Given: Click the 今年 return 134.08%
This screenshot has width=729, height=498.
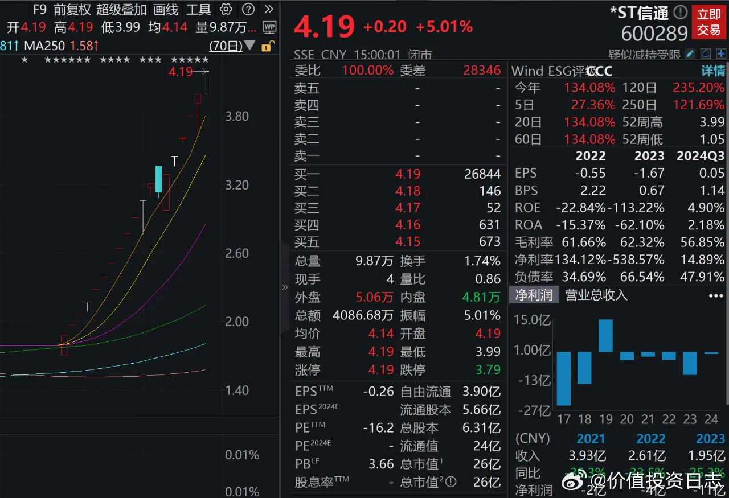Looking at the screenshot, I should point(589,88).
